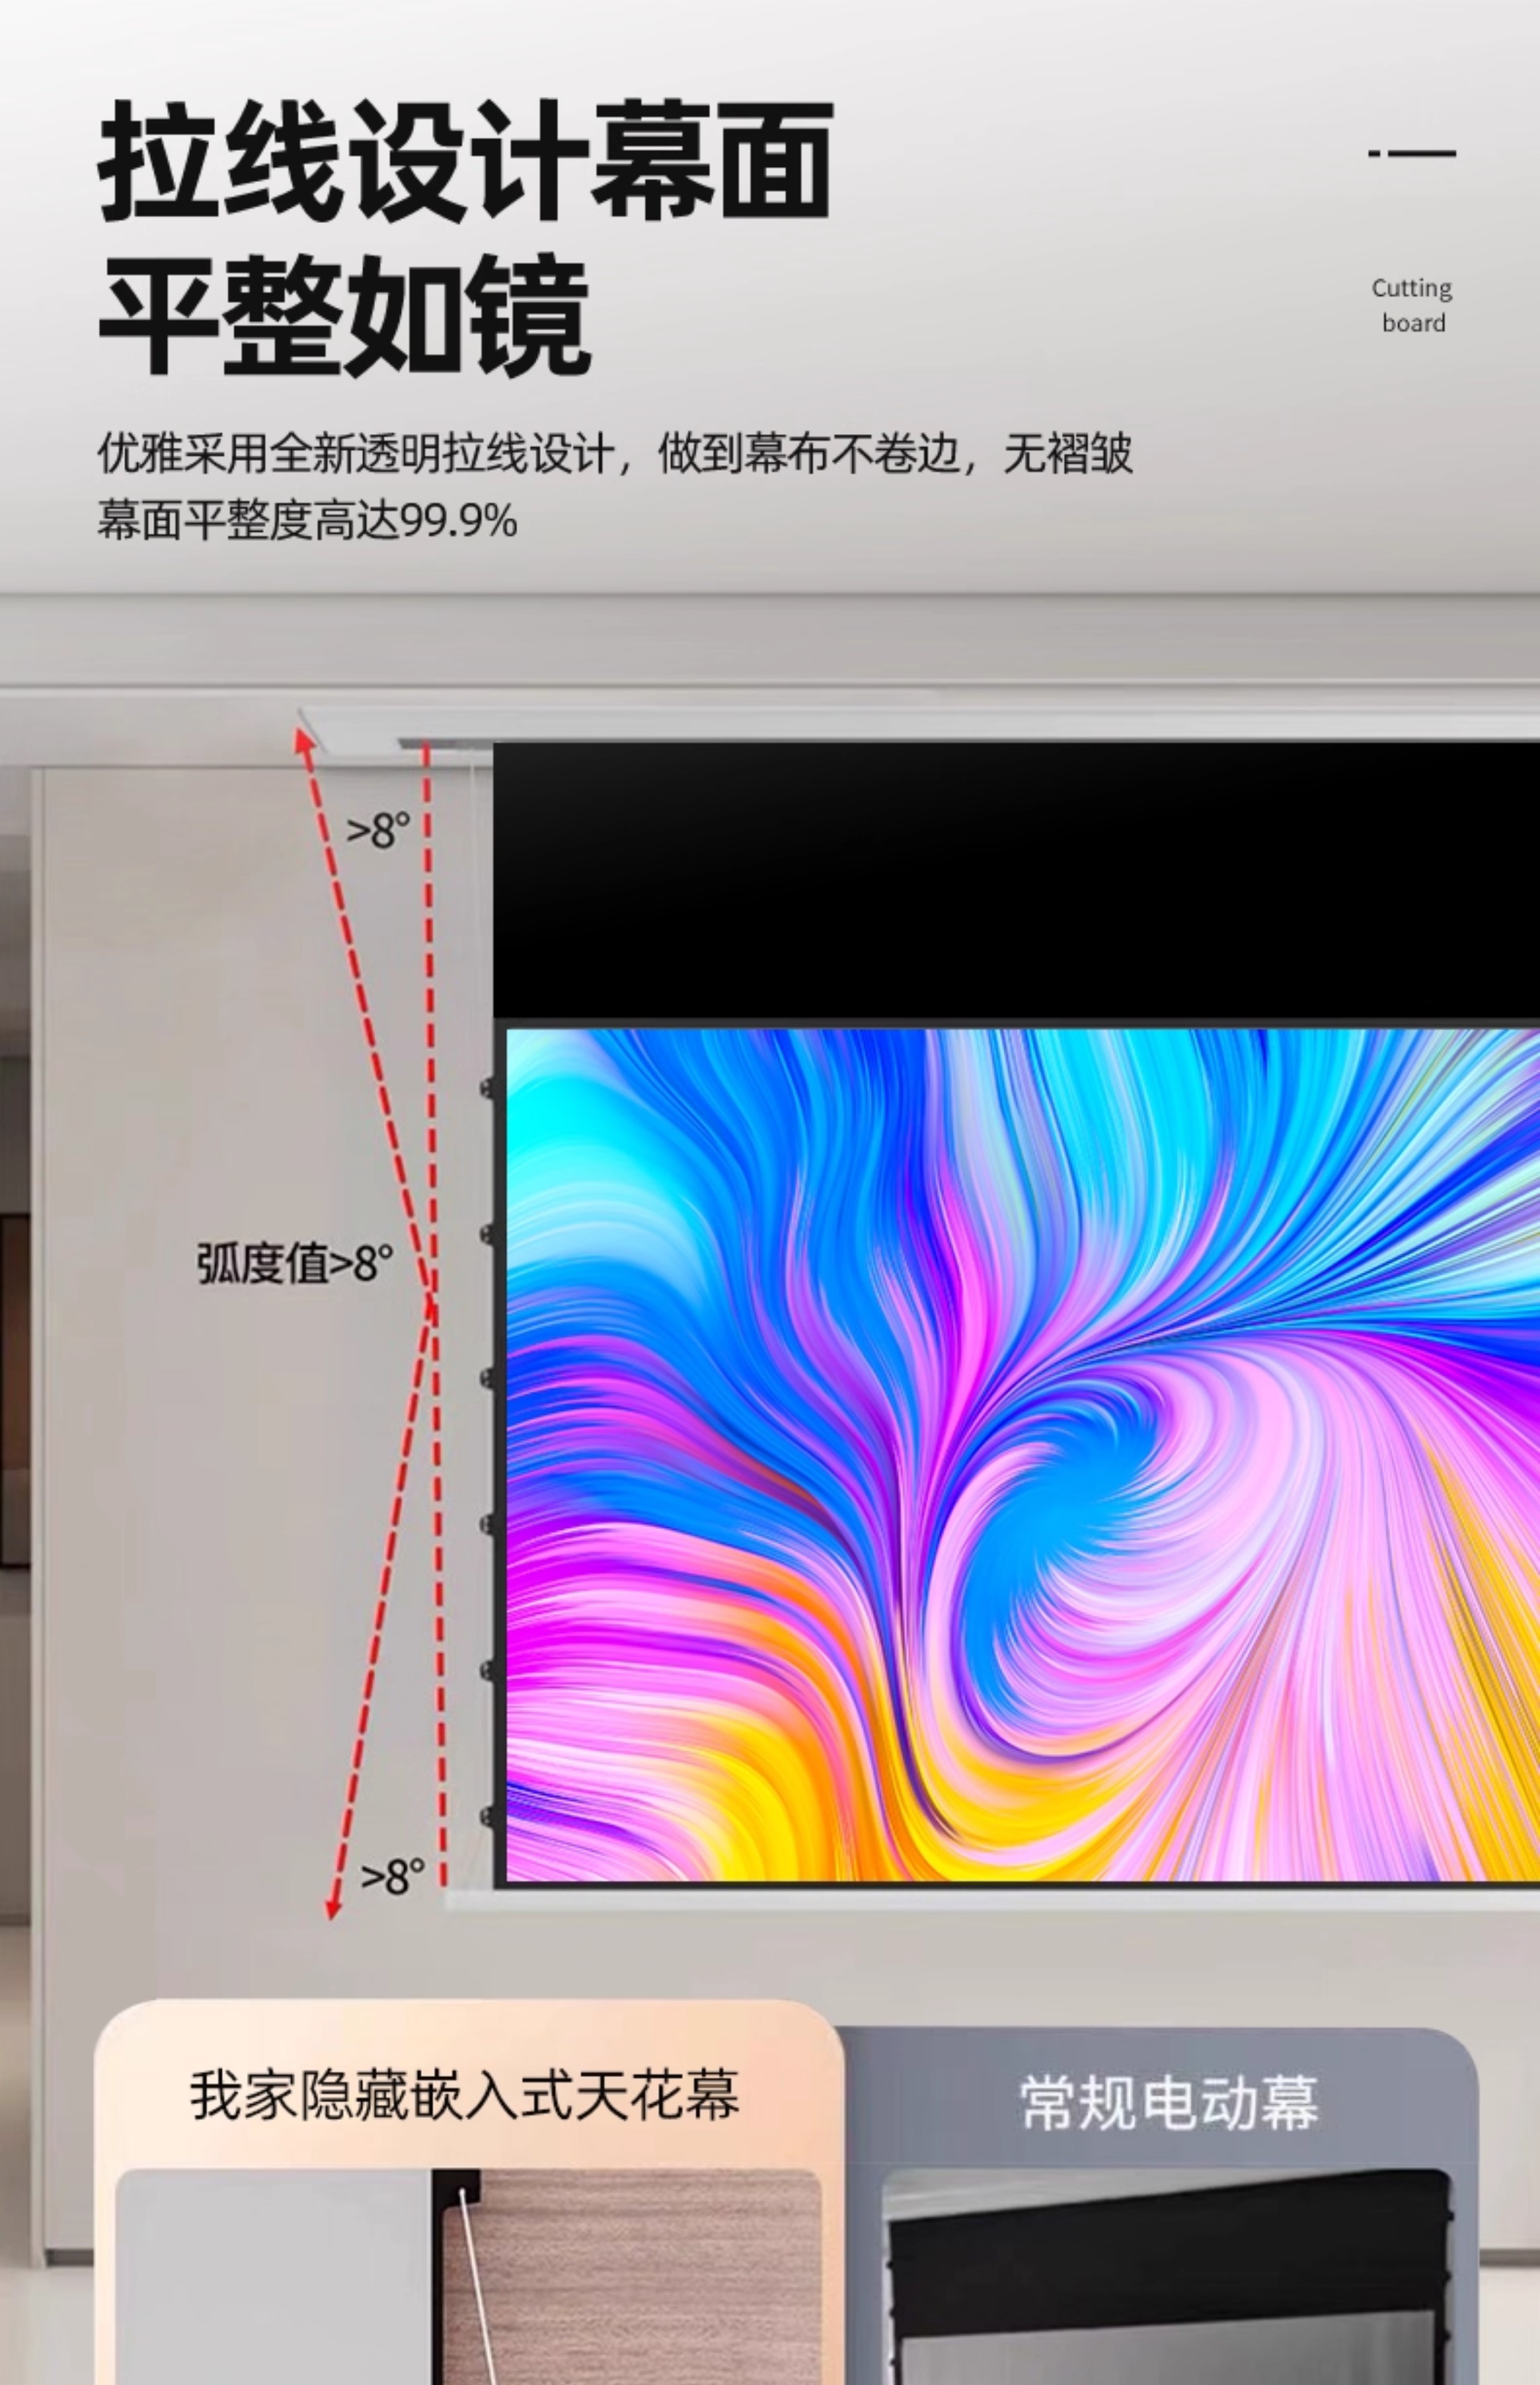Screen dimensions: 1540x2385
Task: Click the large heading 拉线设计幕面
Action: click(x=465, y=160)
